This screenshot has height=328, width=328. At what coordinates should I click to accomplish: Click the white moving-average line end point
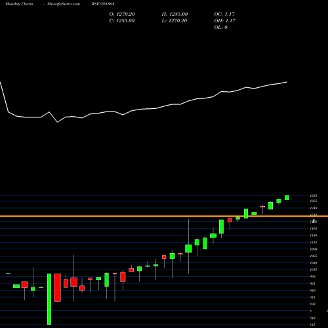(287, 82)
